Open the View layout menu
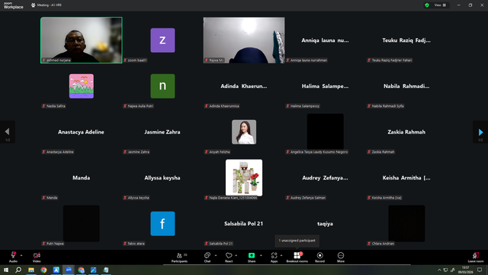 click(440, 5)
